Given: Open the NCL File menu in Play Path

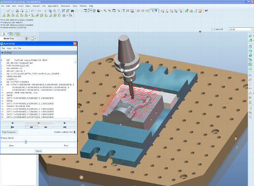Looking at the screenshot, I should 17,48.
